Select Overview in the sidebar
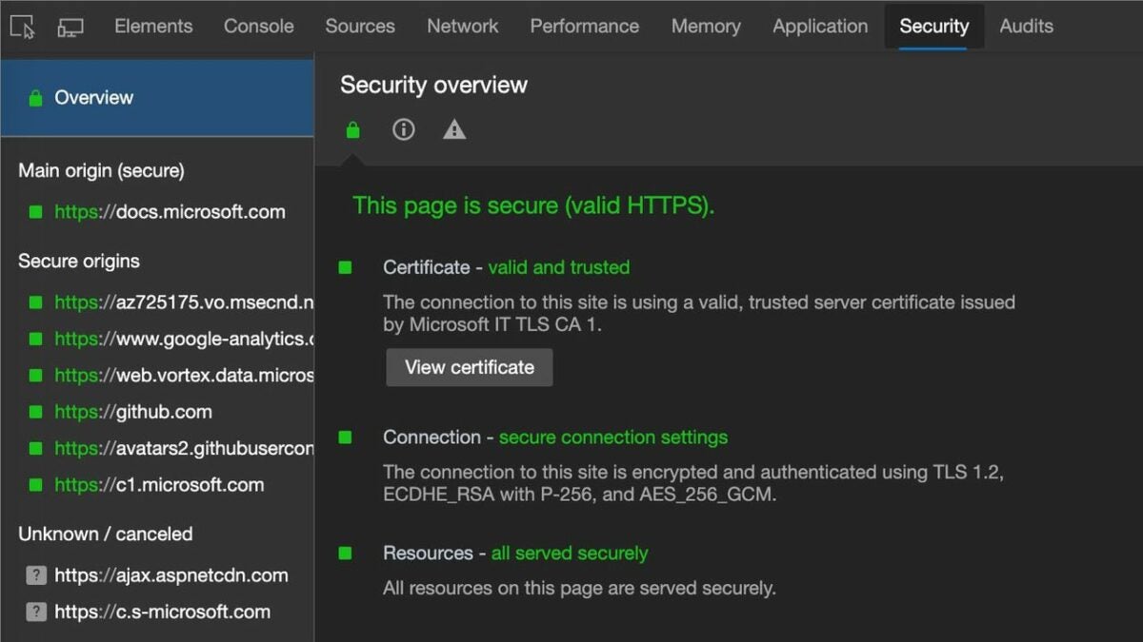Image resolution: width=1143 pixels, height=642 pixels. (157, 98)
